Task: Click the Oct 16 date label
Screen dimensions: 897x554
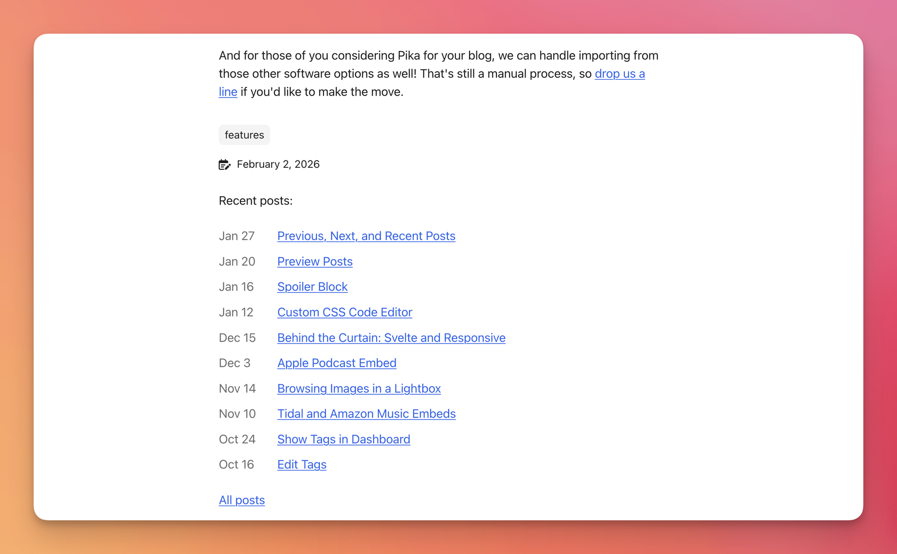Action: tap(236, 464)
